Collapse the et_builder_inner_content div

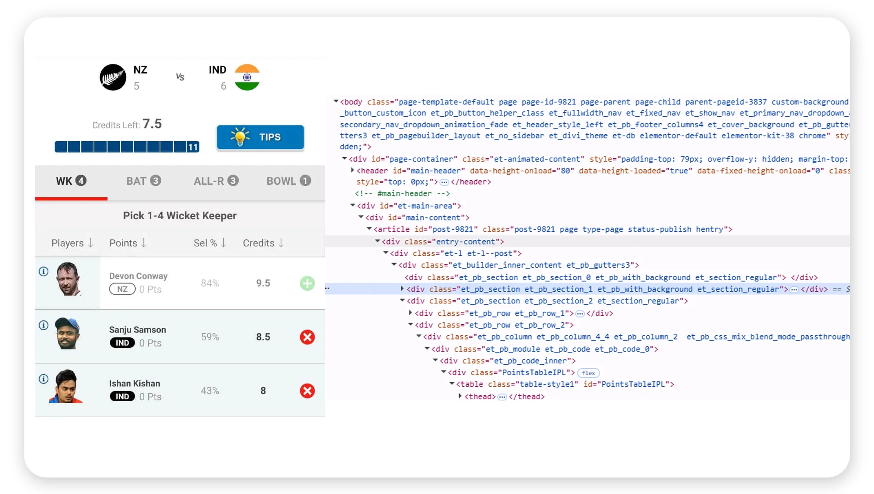(394, 265)
